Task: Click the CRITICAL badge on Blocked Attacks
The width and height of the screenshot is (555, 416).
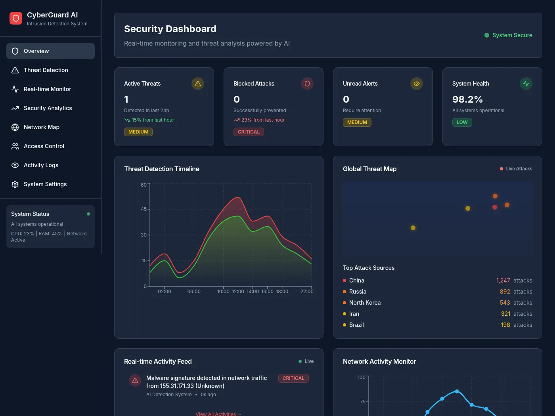Action: 249,132
